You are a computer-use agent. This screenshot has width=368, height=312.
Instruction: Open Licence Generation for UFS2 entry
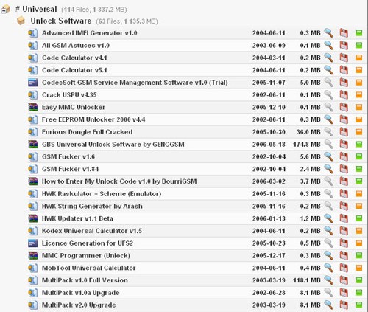click(x=88, y=243)
